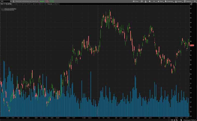The width and height of the screenshot is (197, 121).
Task: Open the Style menu
Action: tap(160, 1)
